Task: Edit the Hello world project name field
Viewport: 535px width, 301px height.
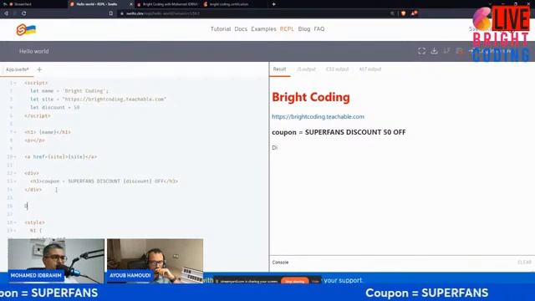Action: pyautogui.click(x=33, y=51)
